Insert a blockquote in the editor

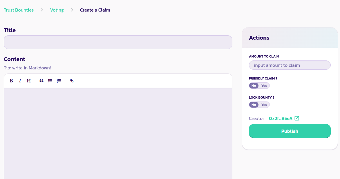coord(41,81)
